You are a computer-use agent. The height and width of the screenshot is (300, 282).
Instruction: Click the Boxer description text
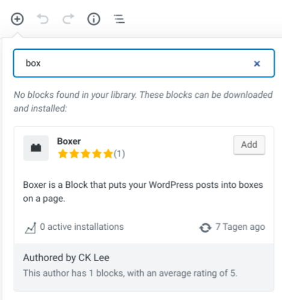(x=143, y=191)
